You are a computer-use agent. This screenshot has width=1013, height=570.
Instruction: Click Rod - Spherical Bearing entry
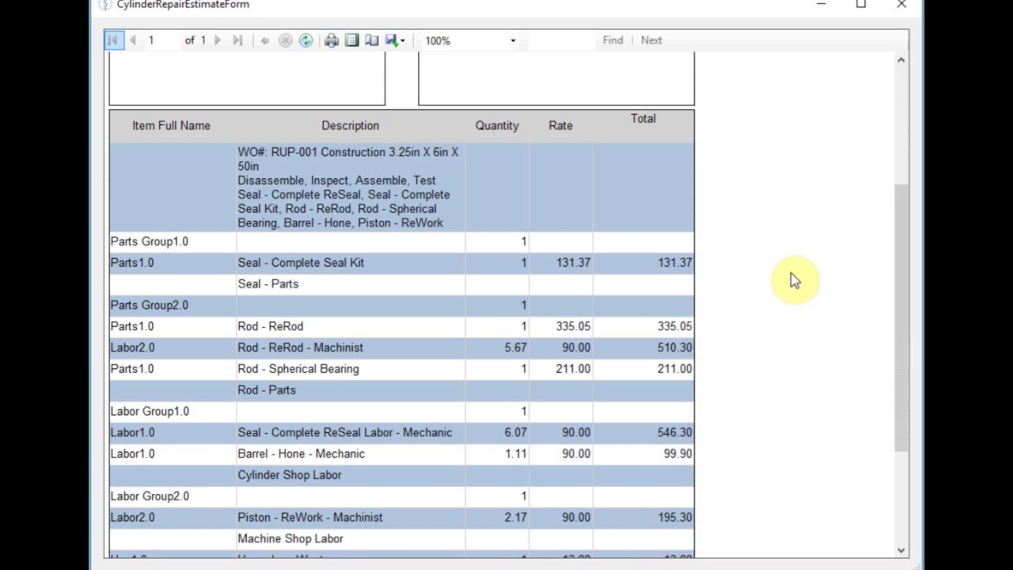pos(298,369)
